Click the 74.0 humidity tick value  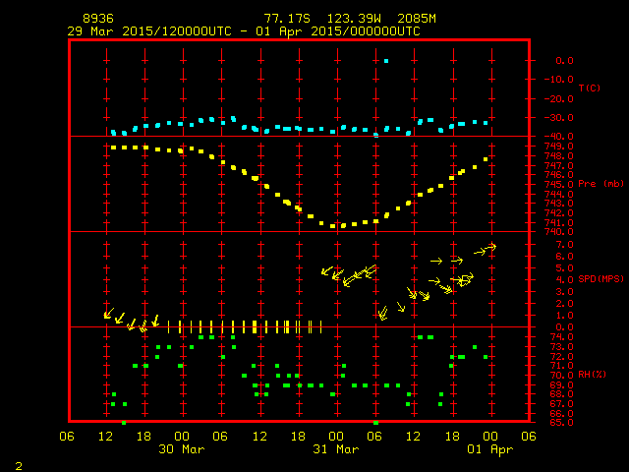tap(561, 337)
